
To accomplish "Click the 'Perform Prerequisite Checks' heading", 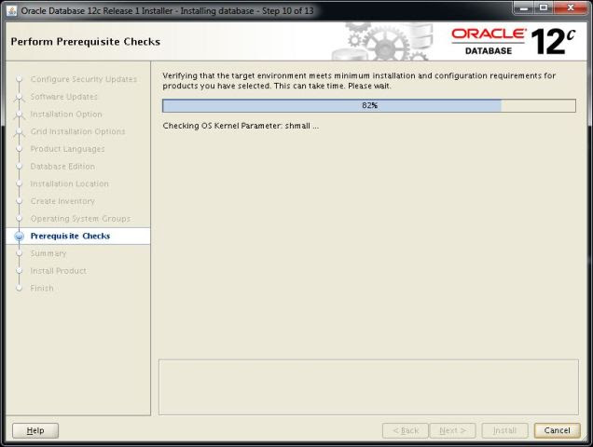I will coord(86,42).
